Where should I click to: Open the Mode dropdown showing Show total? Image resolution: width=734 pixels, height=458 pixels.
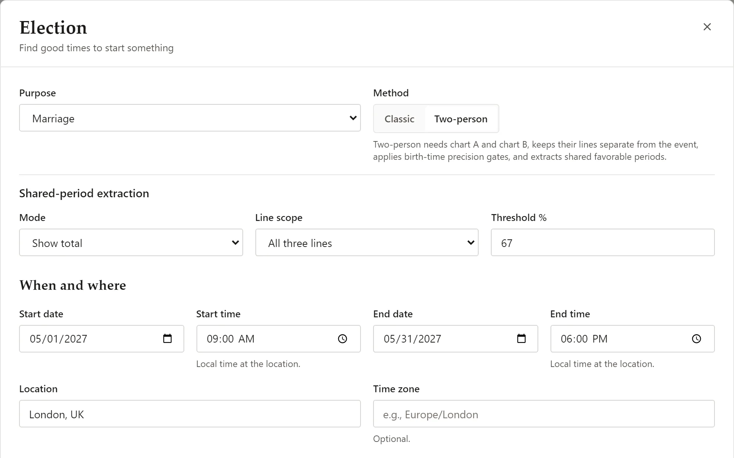click(131, 242)
